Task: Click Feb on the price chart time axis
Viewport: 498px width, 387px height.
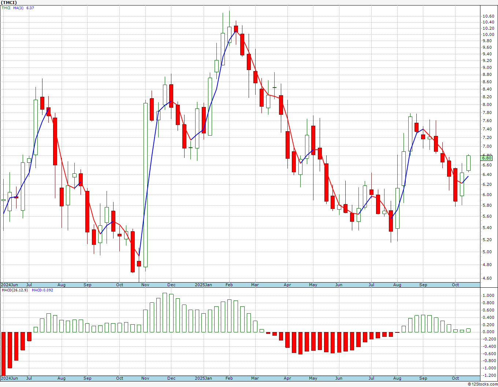Action: pyautogui.click(x=229, y=285)
